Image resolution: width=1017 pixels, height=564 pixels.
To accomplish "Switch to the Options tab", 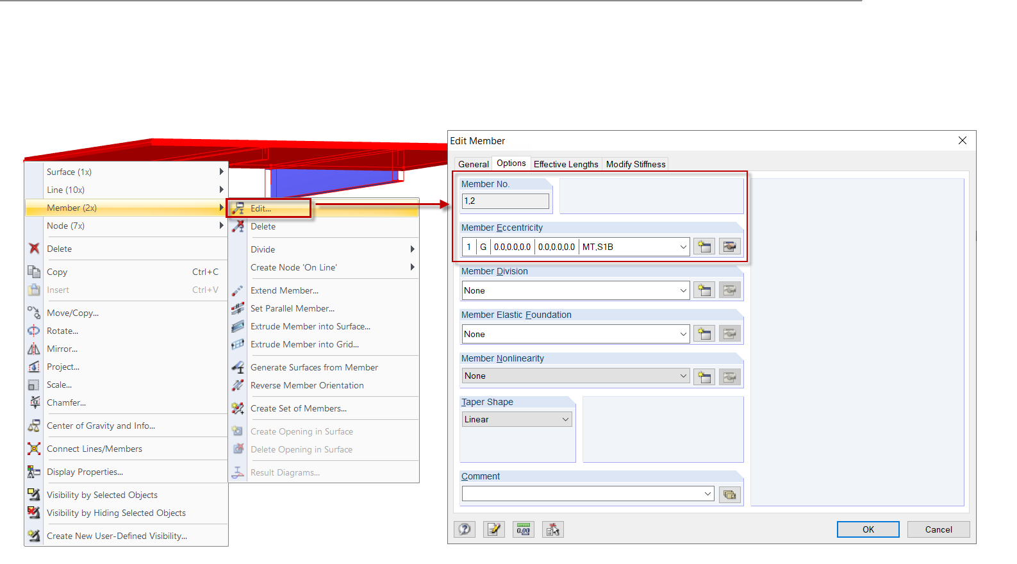I will [511, 163].
